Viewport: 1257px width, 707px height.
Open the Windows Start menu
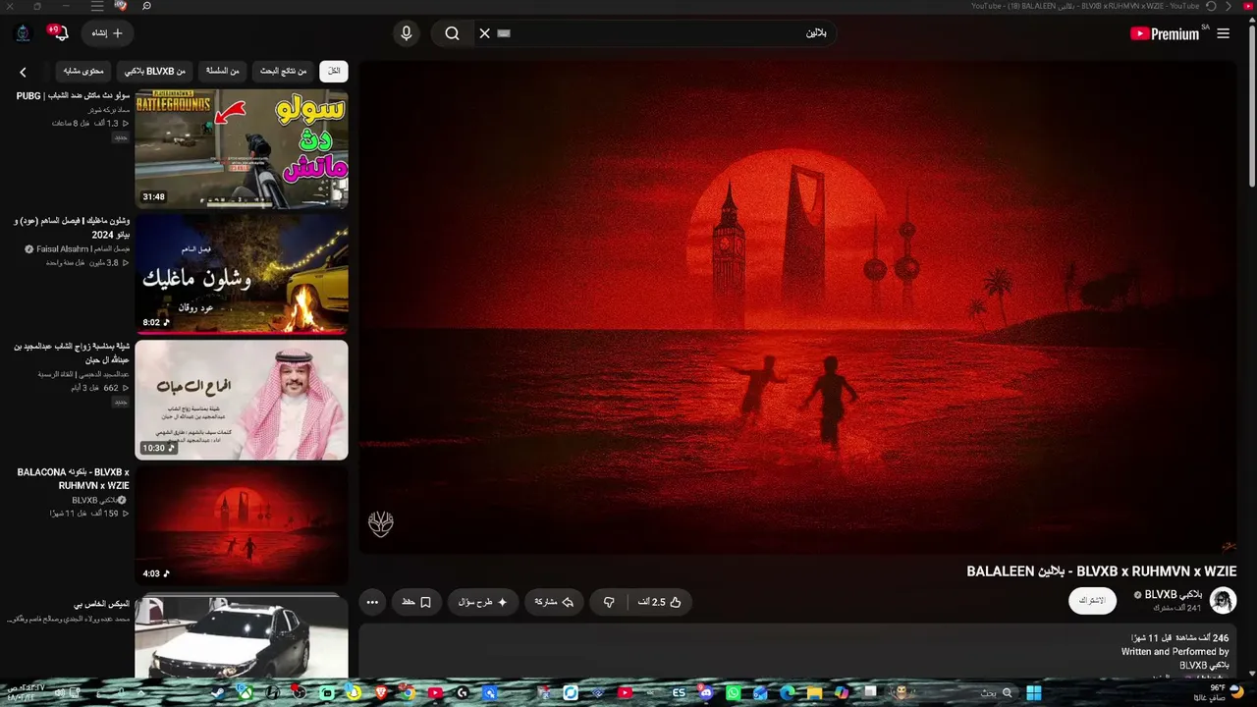point(1033,693)
